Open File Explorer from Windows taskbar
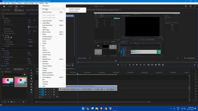Viewport: 198px width, 111px height. [97, 109]
